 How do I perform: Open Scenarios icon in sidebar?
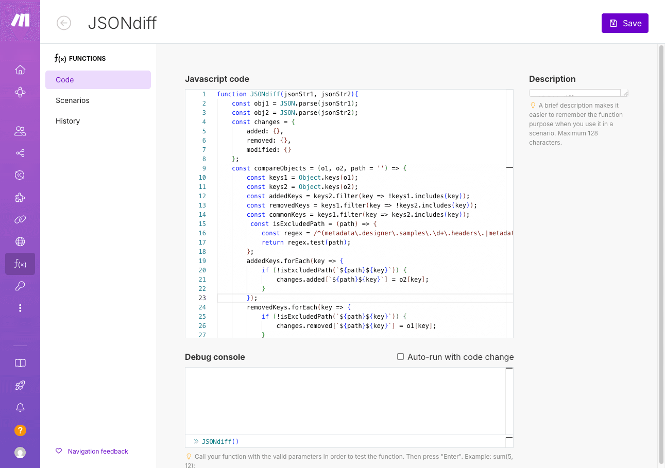pyautogui.click(x=20, y=93)
